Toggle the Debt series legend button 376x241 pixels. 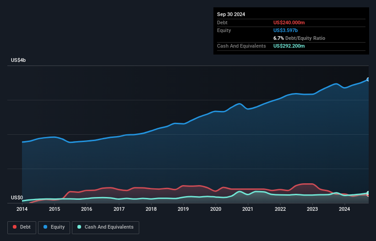pyautogui.click(x=22, y=227)
